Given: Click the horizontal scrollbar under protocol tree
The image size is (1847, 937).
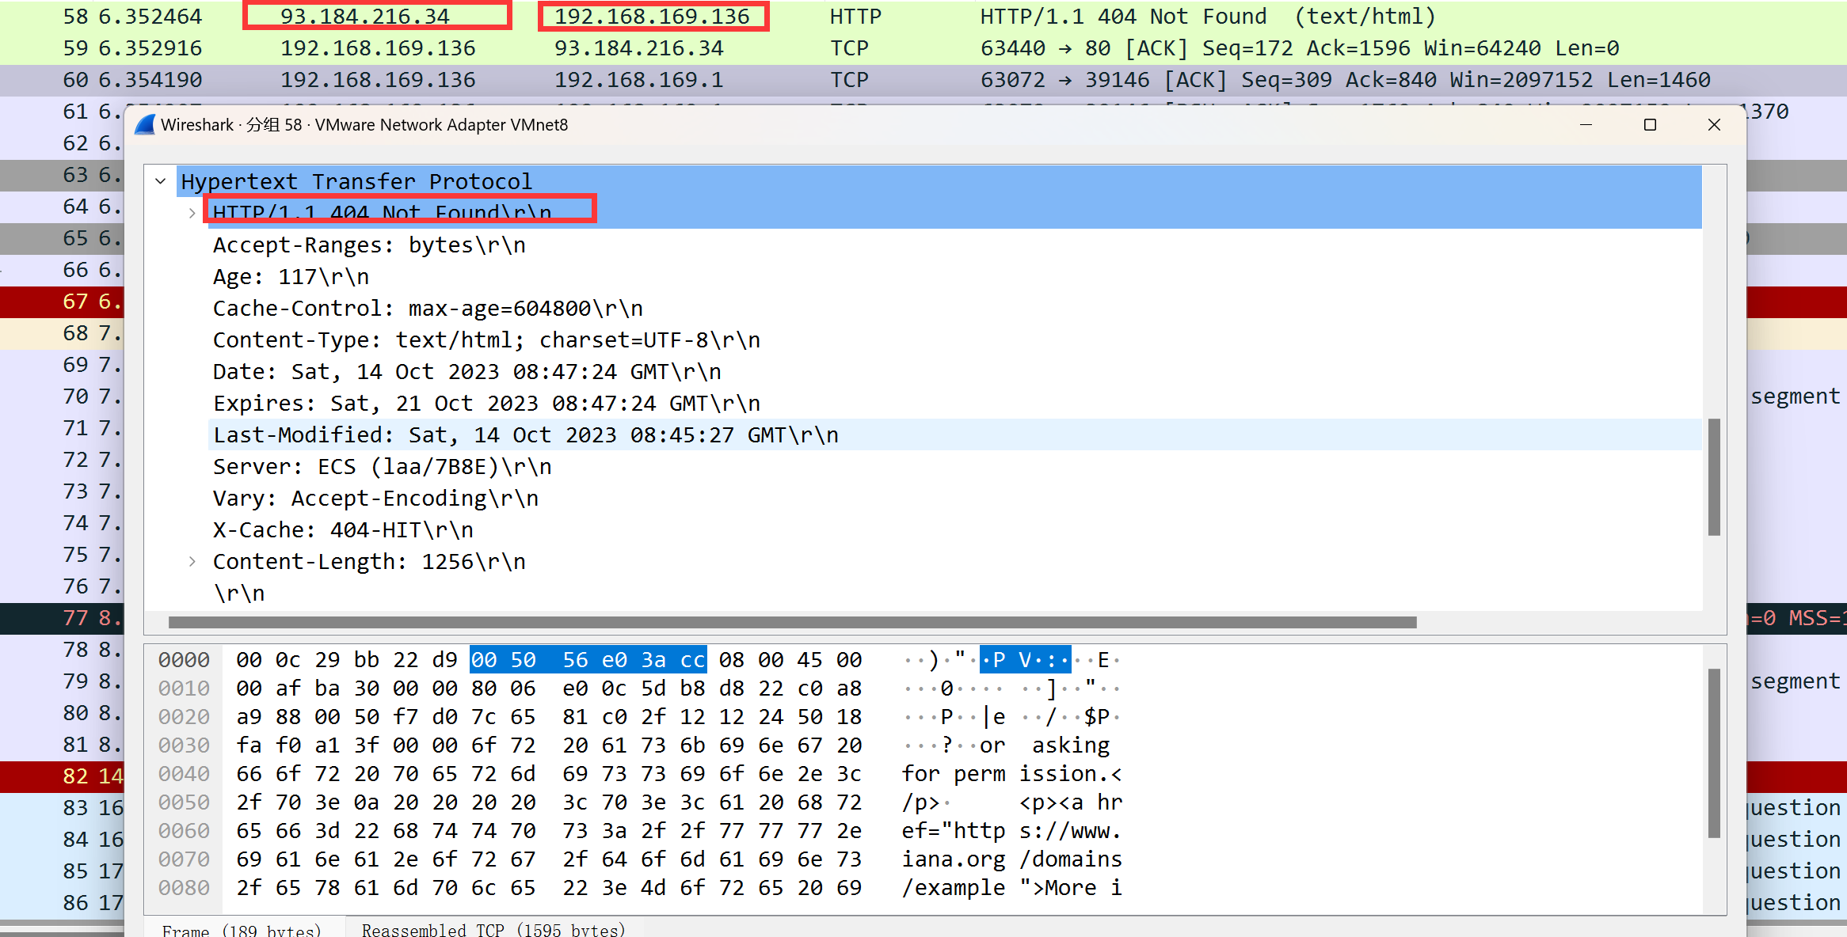Looking at the screenshot, I should 792,622.
